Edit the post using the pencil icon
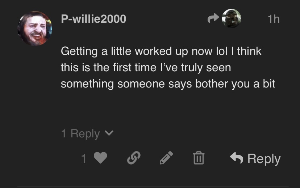 point(166,158)
